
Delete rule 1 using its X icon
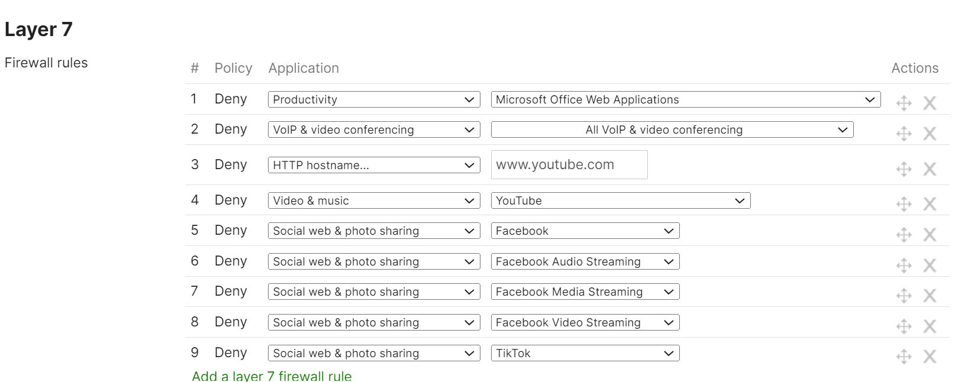(x=930, y=103)
